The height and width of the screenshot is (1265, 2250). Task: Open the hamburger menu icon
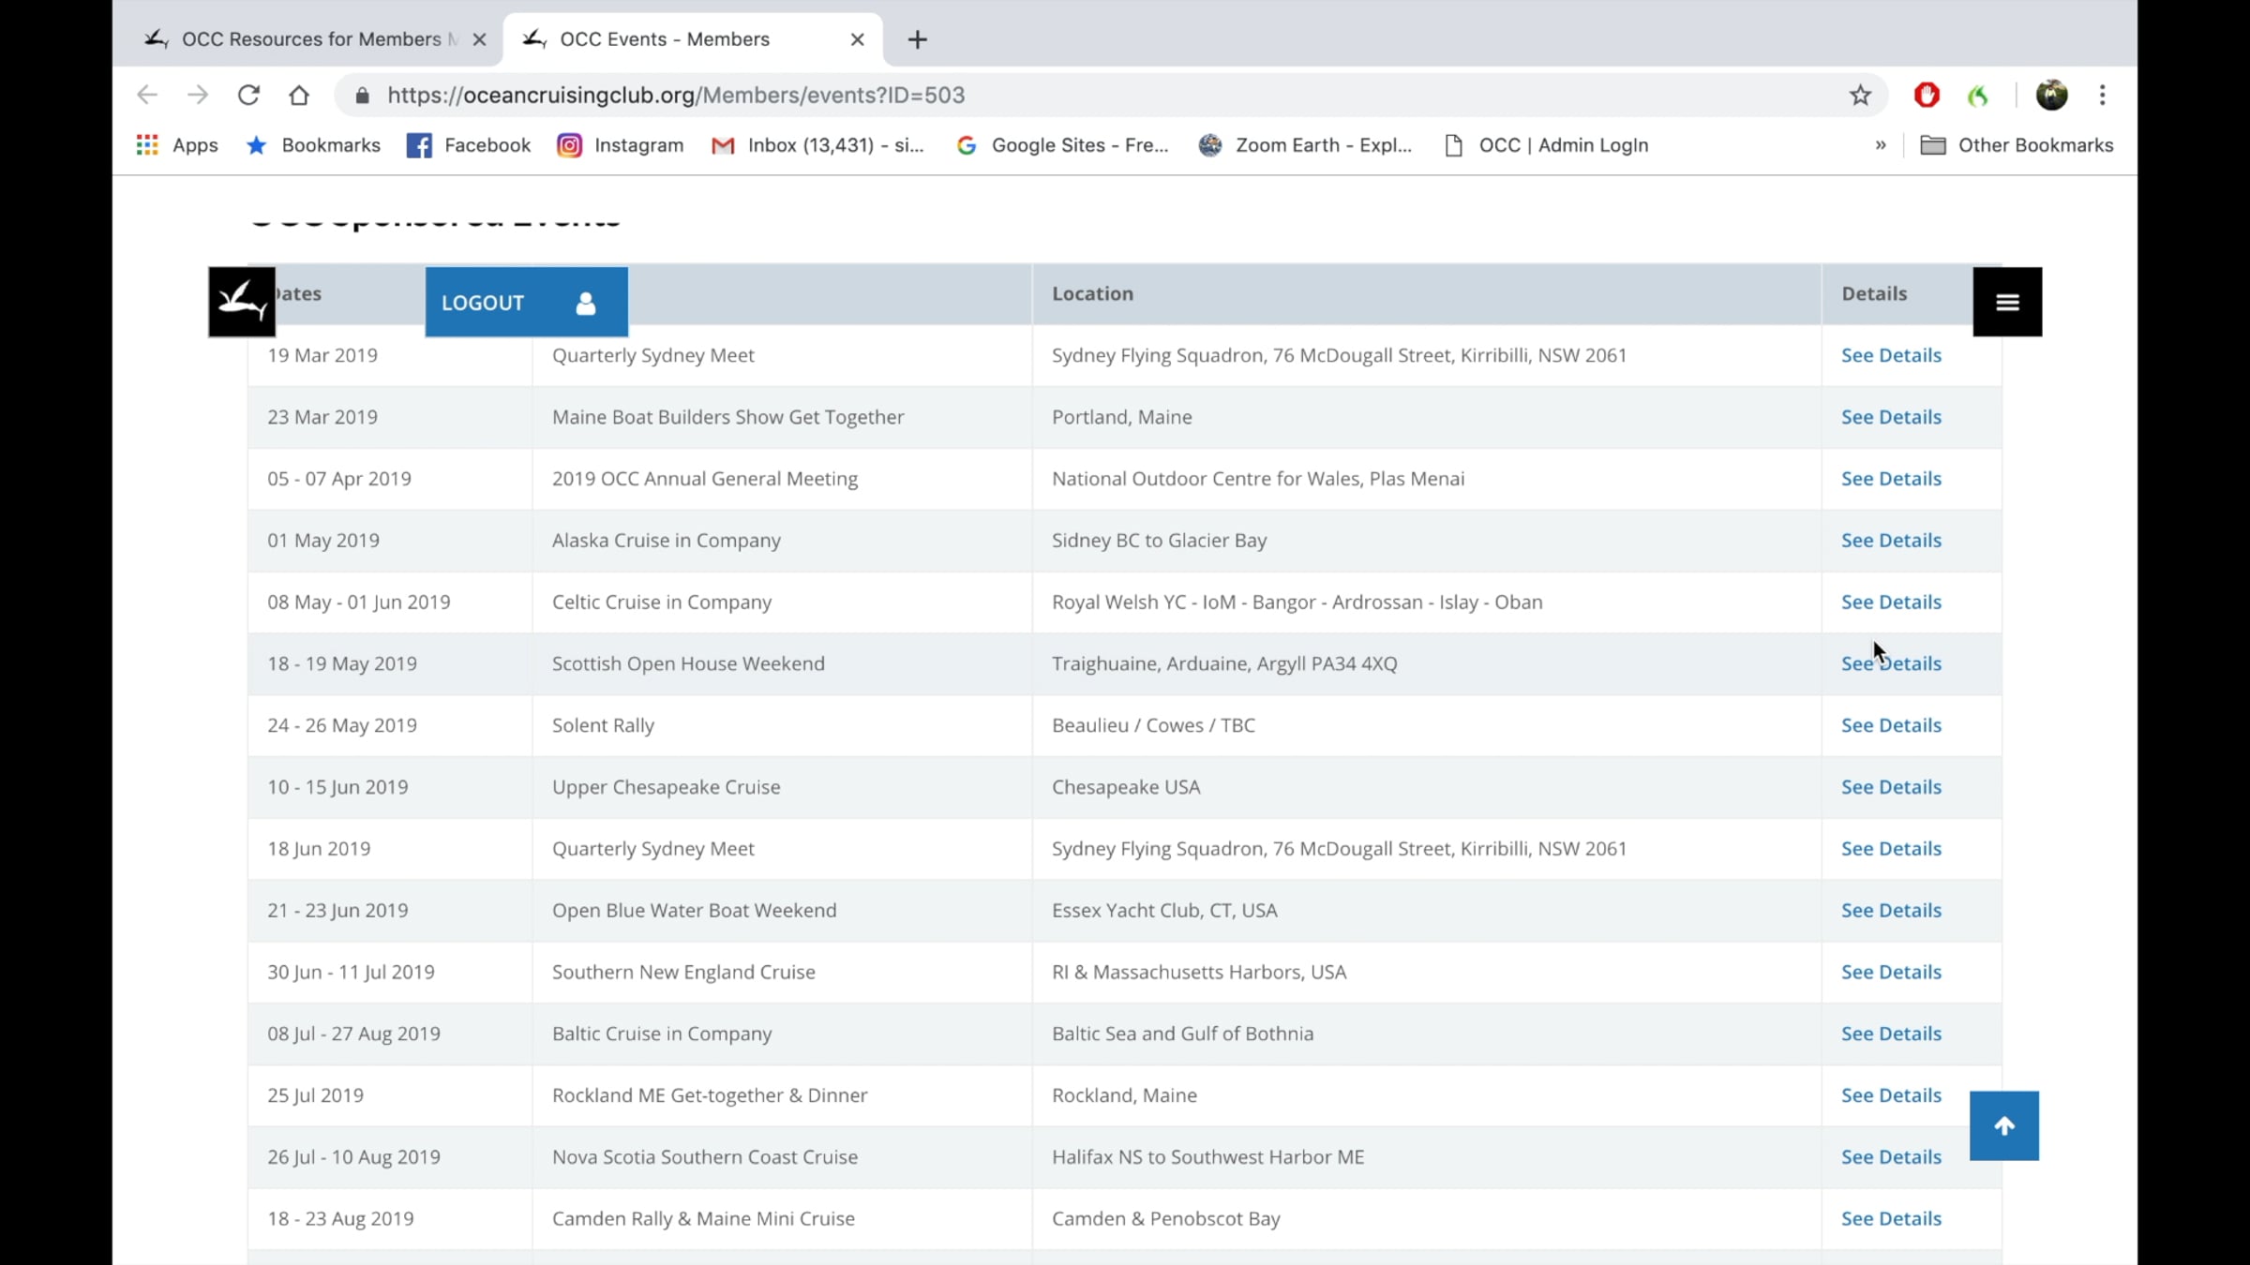click(x=2007, y=302)
